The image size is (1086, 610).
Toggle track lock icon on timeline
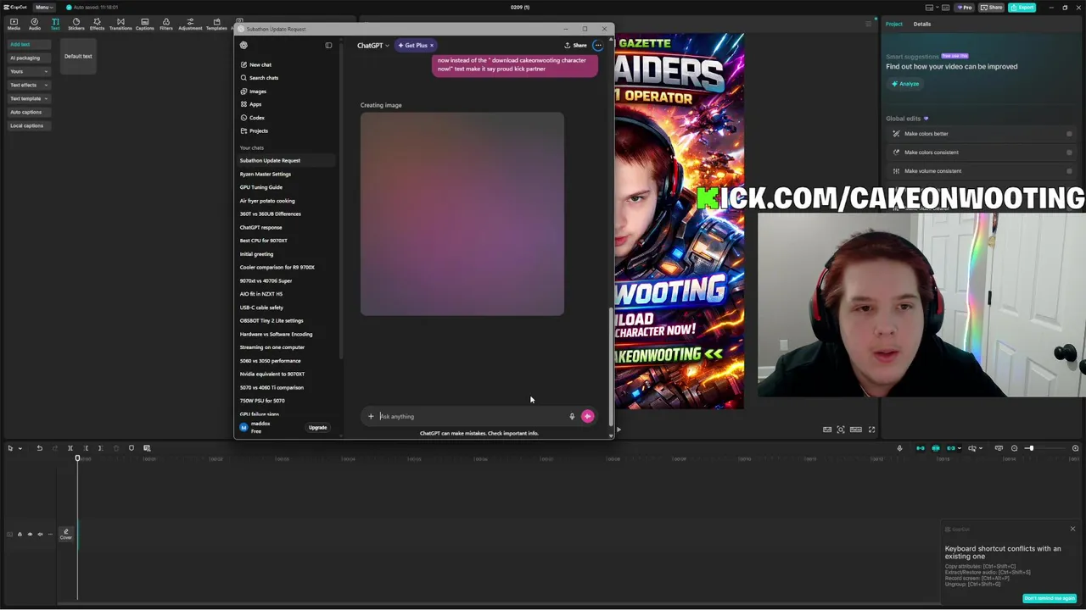pos(20,535)
